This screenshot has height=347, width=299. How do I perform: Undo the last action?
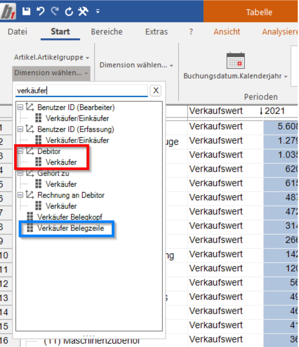[40, 11]
